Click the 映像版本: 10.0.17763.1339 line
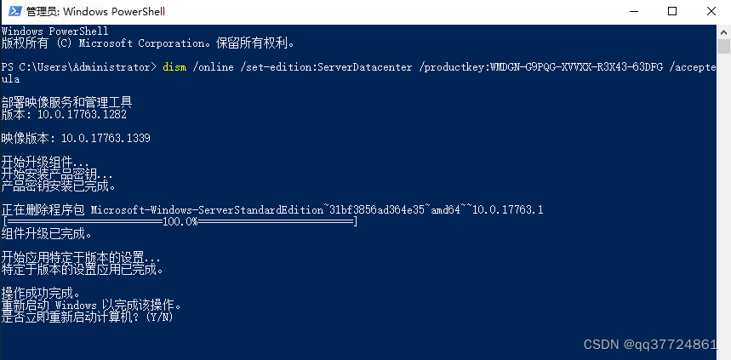Viewport: 731px width, 360px height. (x=76, y=139)
